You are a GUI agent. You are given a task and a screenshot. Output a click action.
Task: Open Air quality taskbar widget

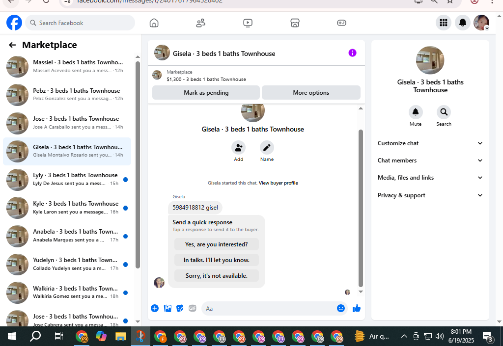click(x=372, y=336)
